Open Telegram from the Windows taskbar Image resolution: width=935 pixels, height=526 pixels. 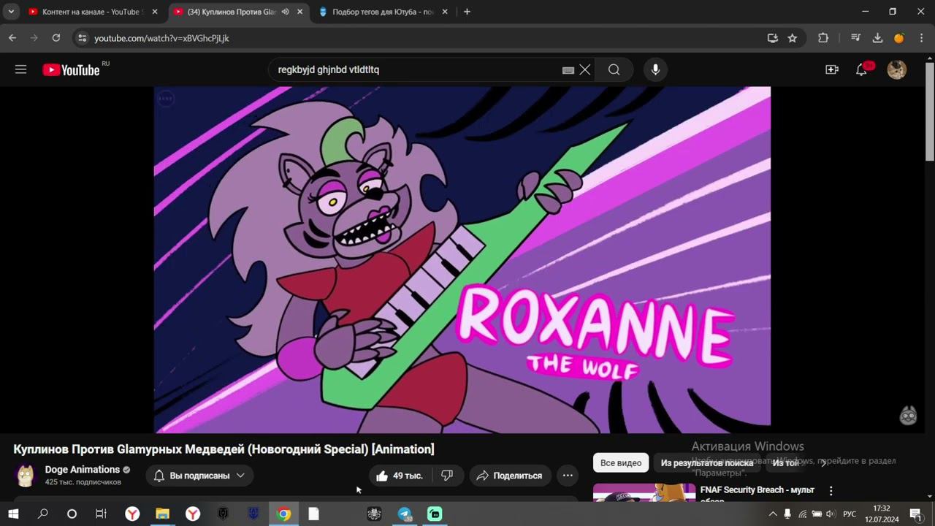(x=405, y=514)
